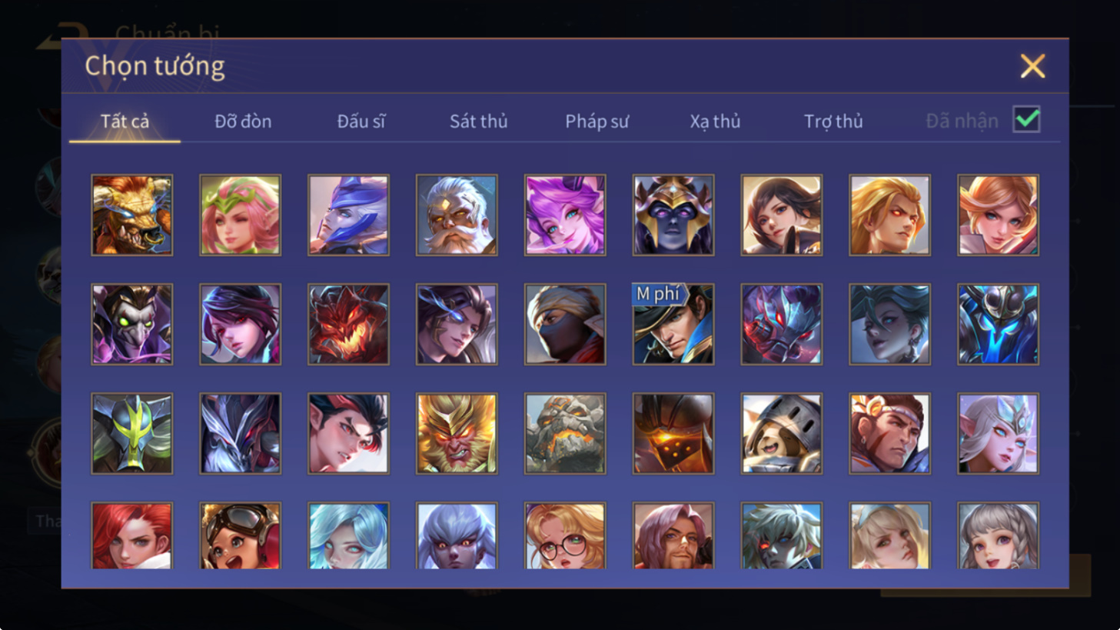Viewport: 1120px width, 630px height.
Task: Select the orange lion beast hero portrait
Action: pyautogui.click(x=132, y=215)
